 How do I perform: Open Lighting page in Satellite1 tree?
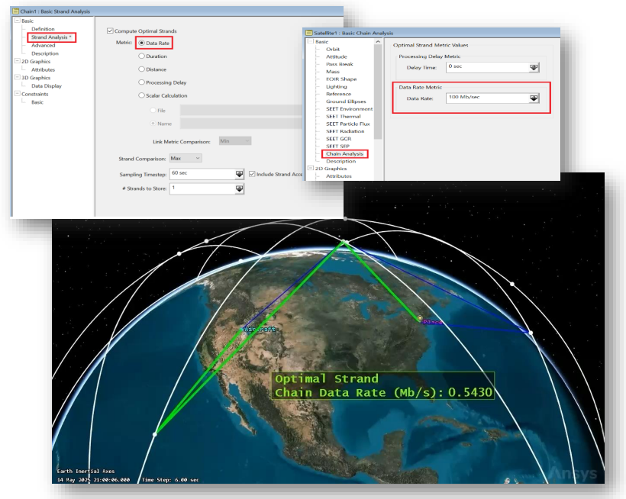(336, 86)
